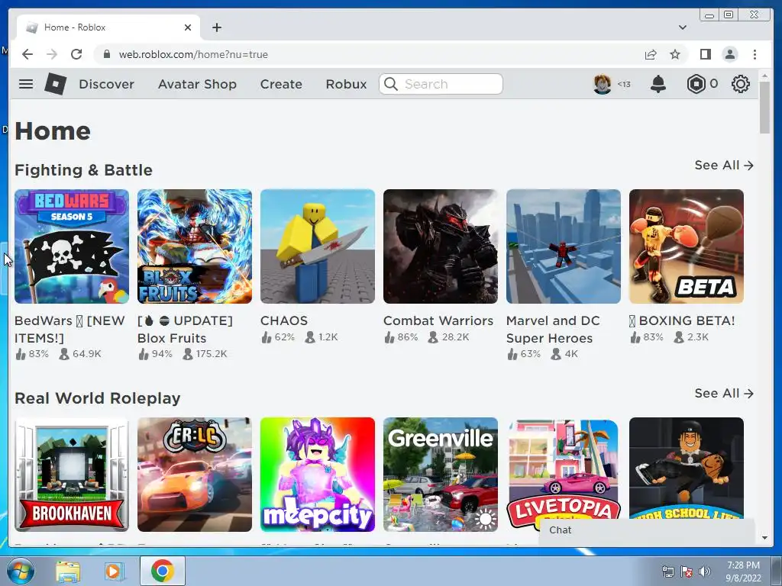Click Chrome taskbar icon
This screenshot has height=586, width=782.
[162, 571]
